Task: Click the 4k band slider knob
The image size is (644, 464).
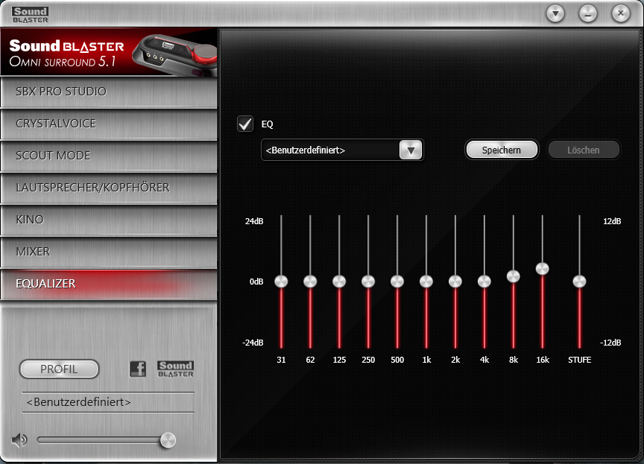Action: [484, 282]
